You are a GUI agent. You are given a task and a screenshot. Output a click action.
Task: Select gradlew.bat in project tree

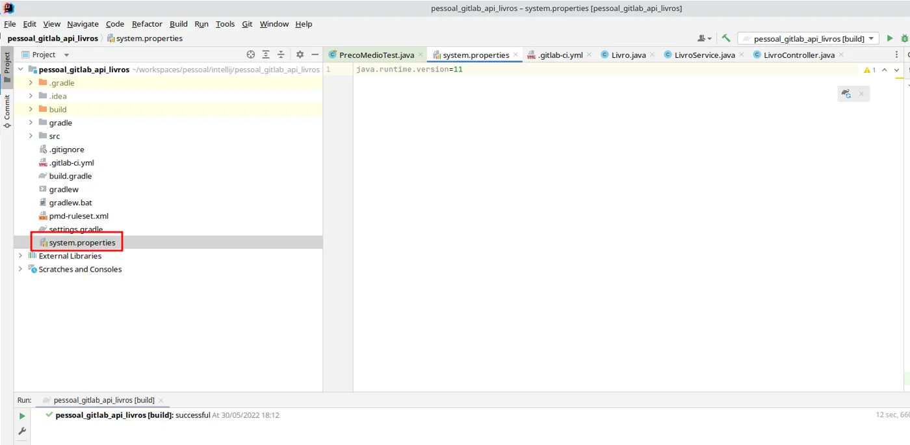pyautogui.click(x=66, y=203)
